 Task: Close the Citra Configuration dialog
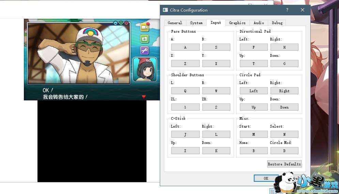(x=303, y=10)
